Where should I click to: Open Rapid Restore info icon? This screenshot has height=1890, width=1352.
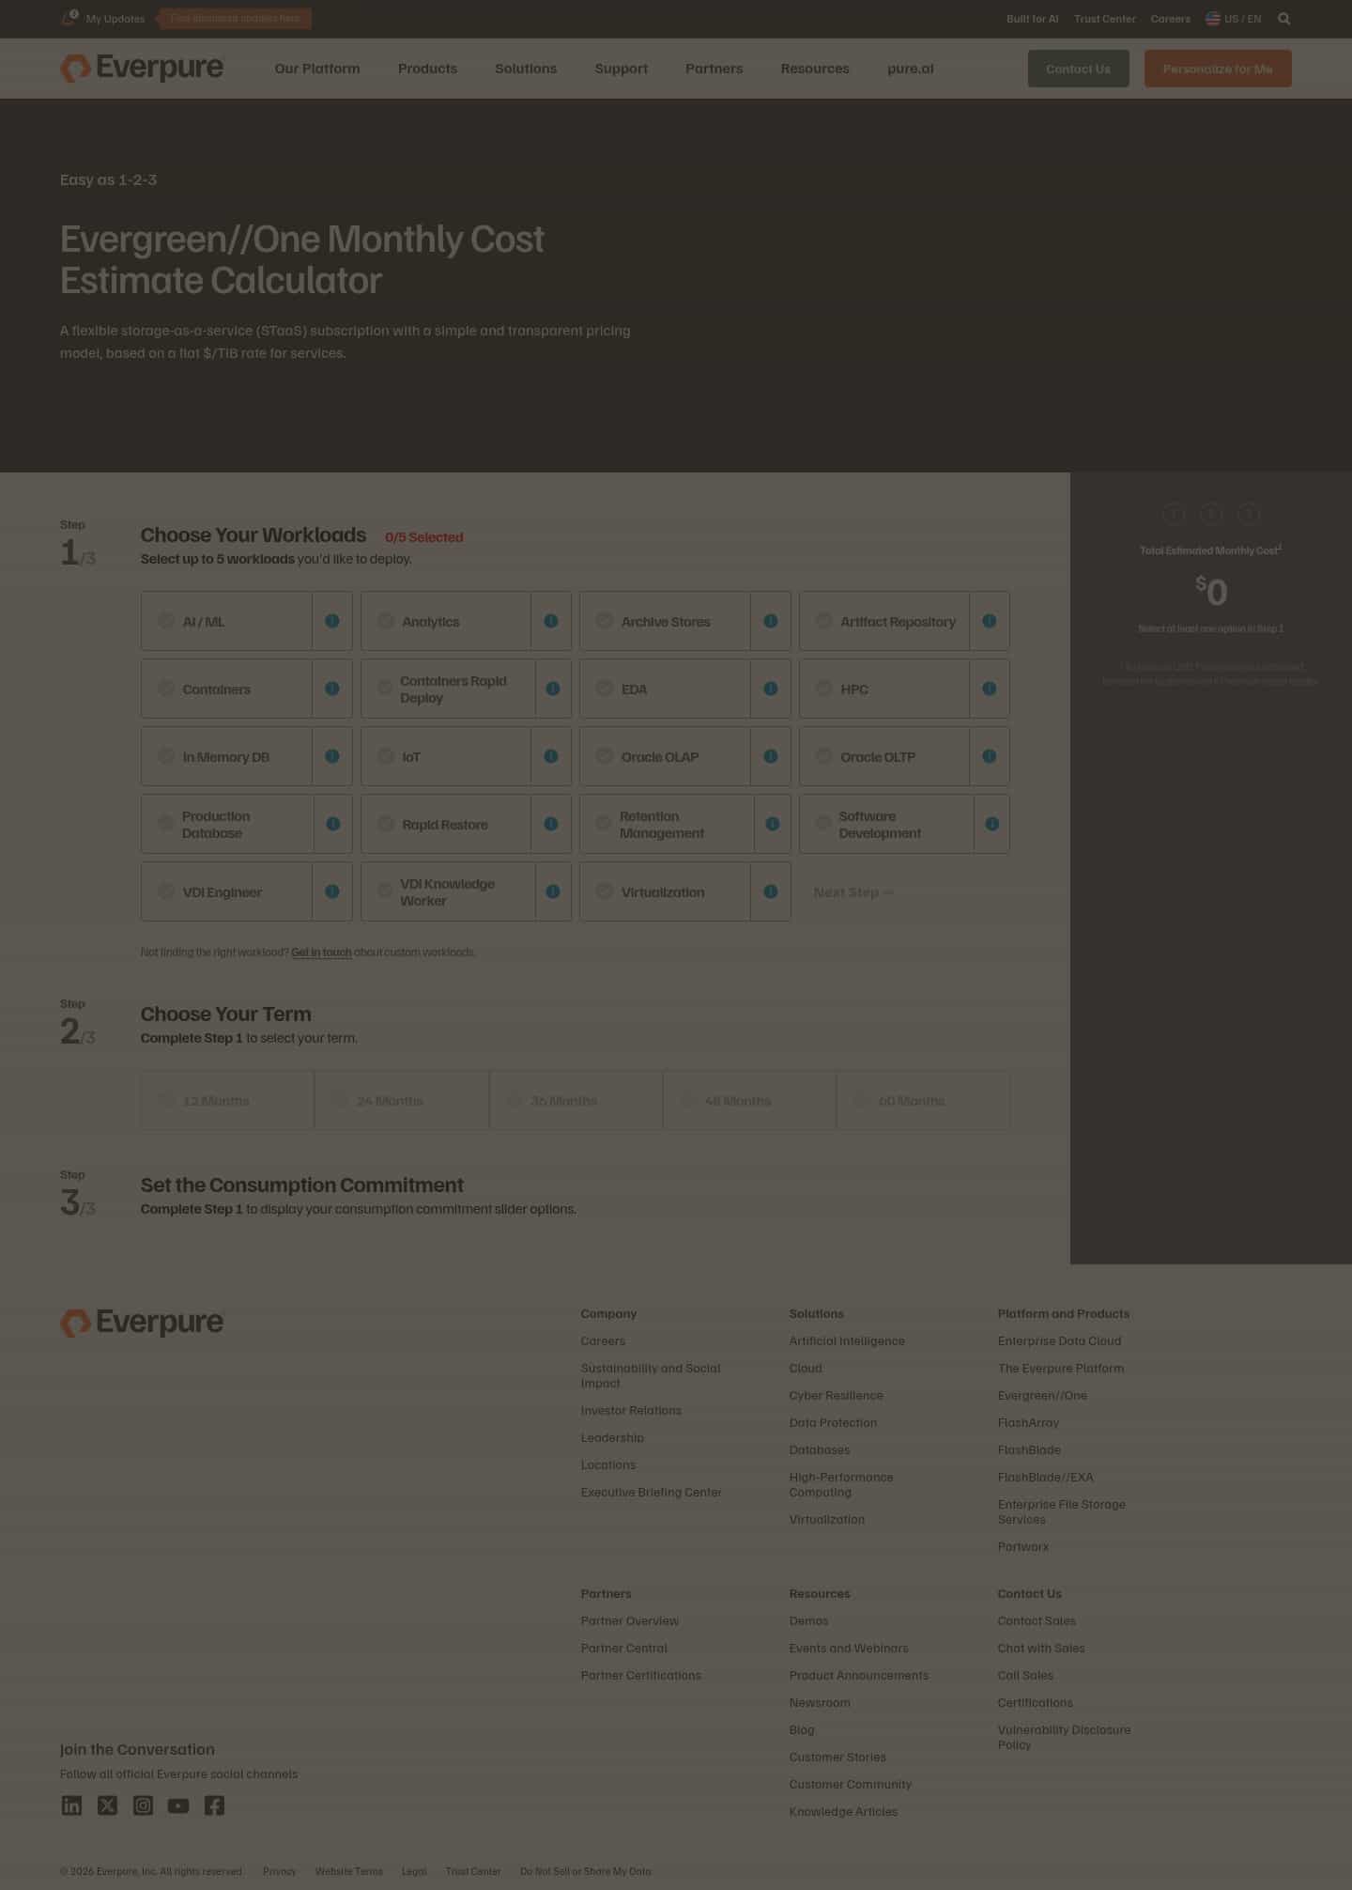(x=551, y=824)
